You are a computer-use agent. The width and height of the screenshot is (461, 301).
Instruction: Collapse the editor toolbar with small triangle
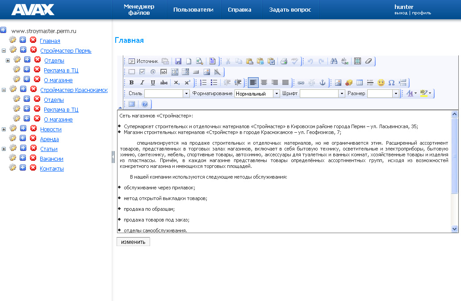120,108
